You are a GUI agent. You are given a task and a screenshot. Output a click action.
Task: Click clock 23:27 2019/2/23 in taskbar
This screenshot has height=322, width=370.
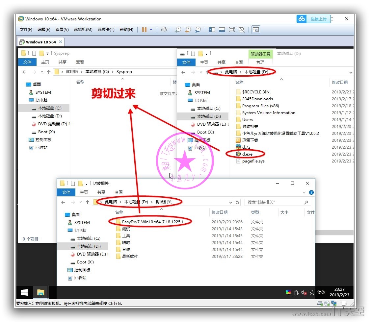coord(339,292)
